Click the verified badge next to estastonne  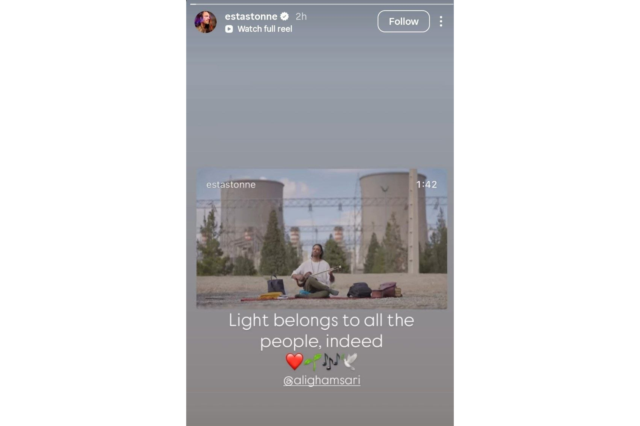point(285,16)
